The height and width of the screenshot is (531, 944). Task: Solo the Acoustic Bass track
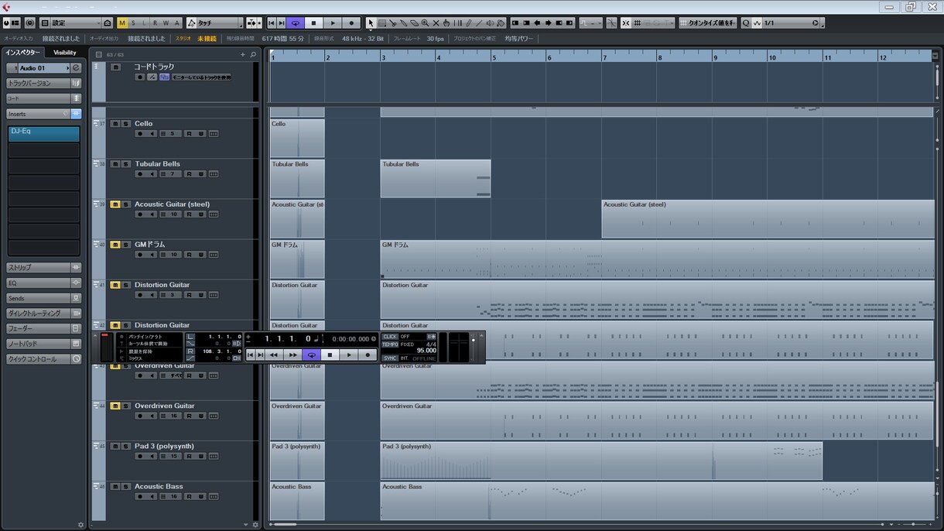tap(126, 487)
